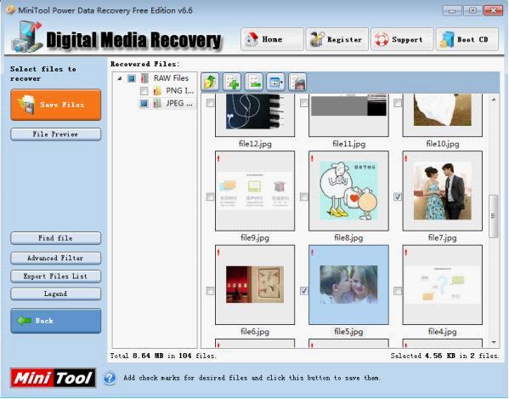
Task: Click the file9.jpg filename label
Action: pyautogui.click(x=255, y=238)
